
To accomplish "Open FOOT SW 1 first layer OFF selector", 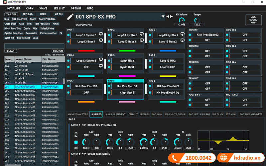I will click(x=207, y=100).
